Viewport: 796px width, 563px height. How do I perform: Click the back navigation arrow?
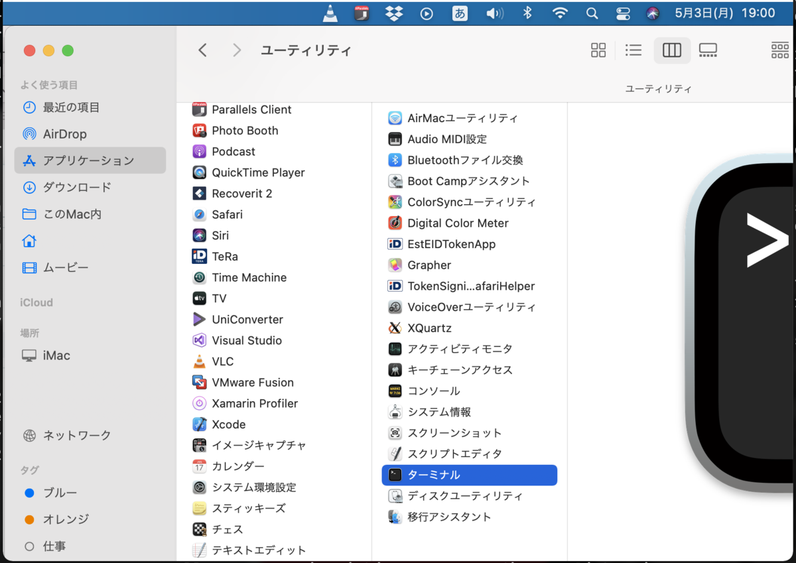click(203, 50)
